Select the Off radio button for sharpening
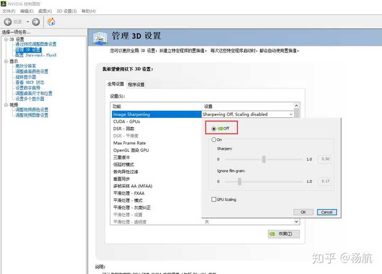The height and width of the screenshot is (274, 382). point(214,129)
